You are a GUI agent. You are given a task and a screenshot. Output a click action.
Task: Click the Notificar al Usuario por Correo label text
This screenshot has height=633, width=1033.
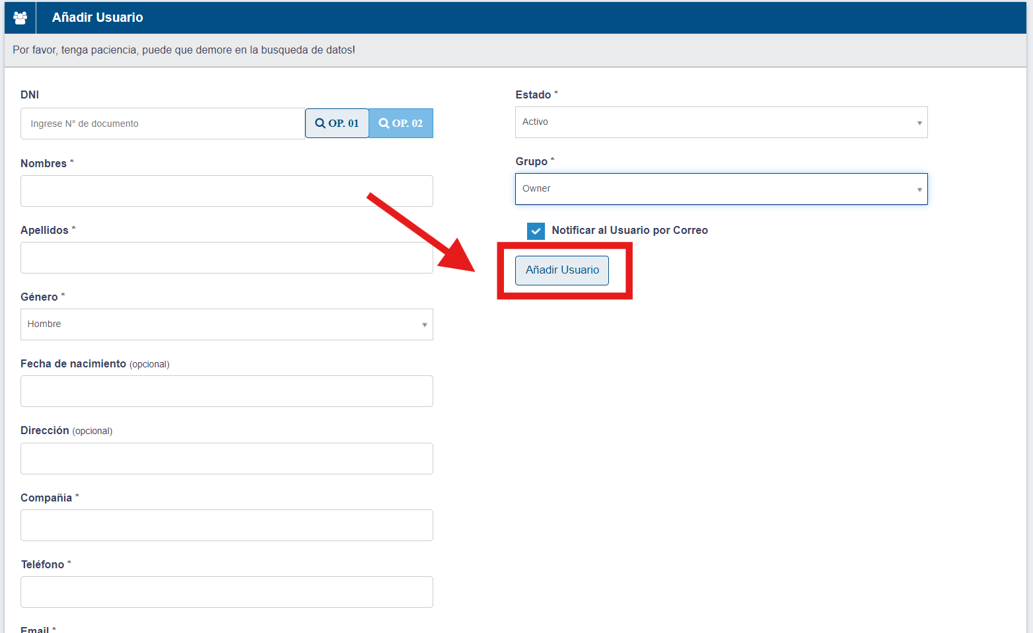(629, 231)
